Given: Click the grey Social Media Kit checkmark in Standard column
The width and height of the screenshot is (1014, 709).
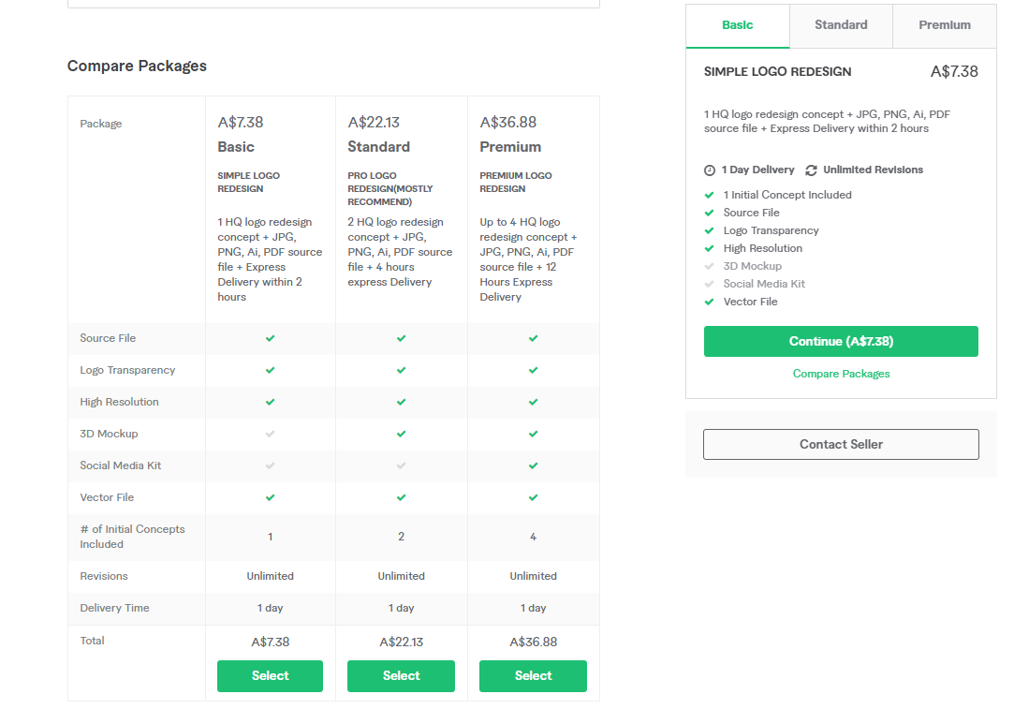Looking at the screenshot, I should point(402,465).
